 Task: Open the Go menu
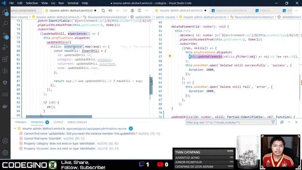(x=53, y=3)
